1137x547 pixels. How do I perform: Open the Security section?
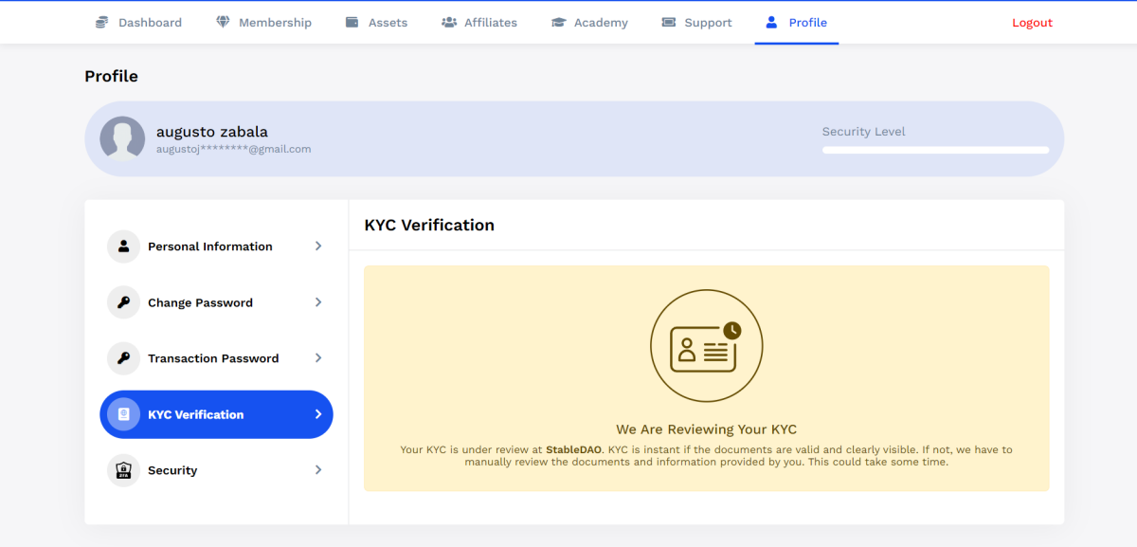point(216,470)
